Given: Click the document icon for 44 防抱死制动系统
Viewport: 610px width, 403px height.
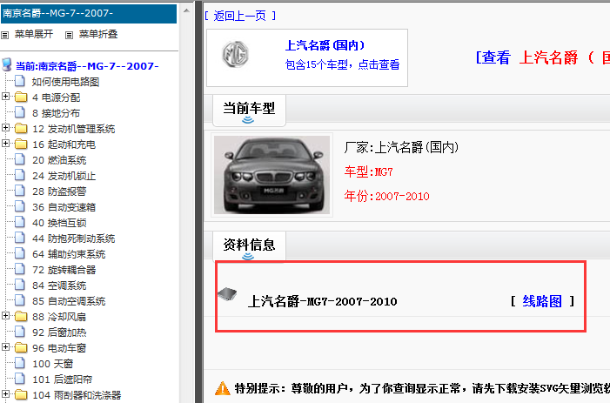Looking at the screenshot, I should coord(20,238).
